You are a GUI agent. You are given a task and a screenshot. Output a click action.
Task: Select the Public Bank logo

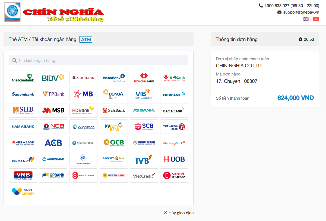83,176
